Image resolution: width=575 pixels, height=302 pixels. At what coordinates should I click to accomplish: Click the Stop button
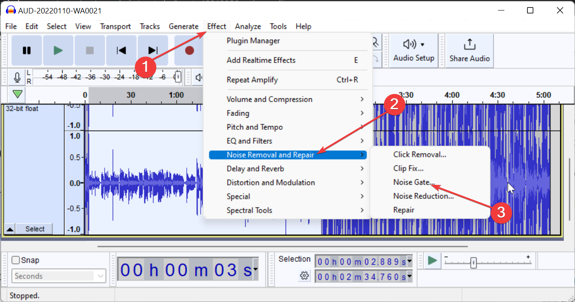click(90, 50)
